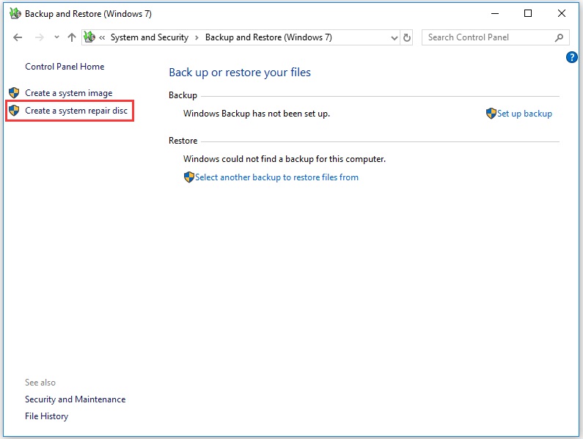This screenshot has width=583, height=439.
Task: Click Create a system repair disc link
Action: pyautogui.click(x=76, y=111)
